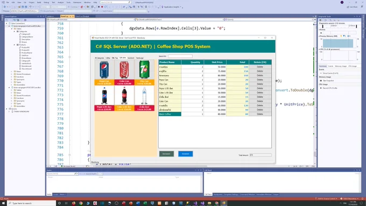This screenshot has width=366, height=206.
Task: Switch to the Call Stack tab
Action: point(208,194)
